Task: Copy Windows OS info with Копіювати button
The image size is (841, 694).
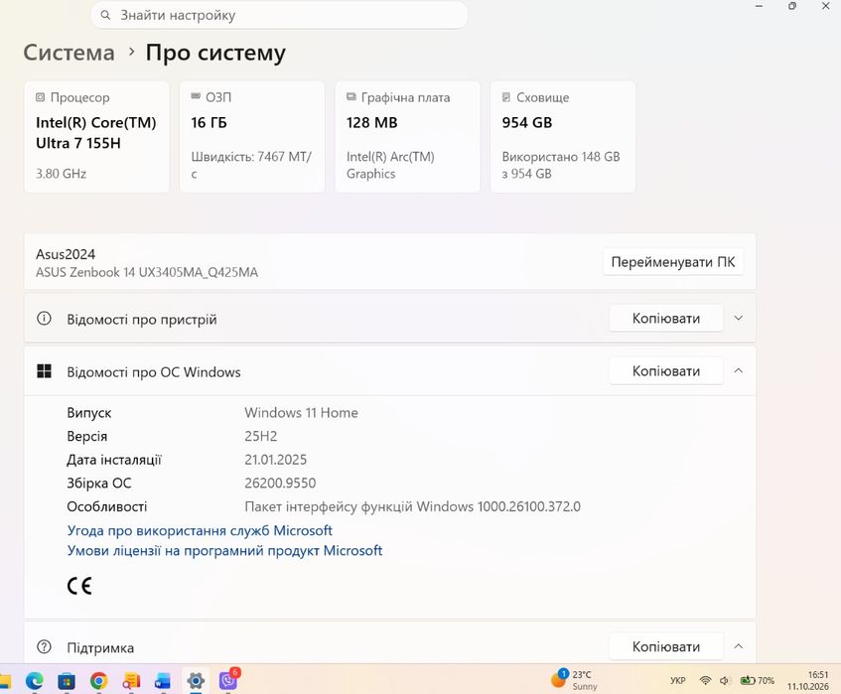Action: (x=666, y=370)
